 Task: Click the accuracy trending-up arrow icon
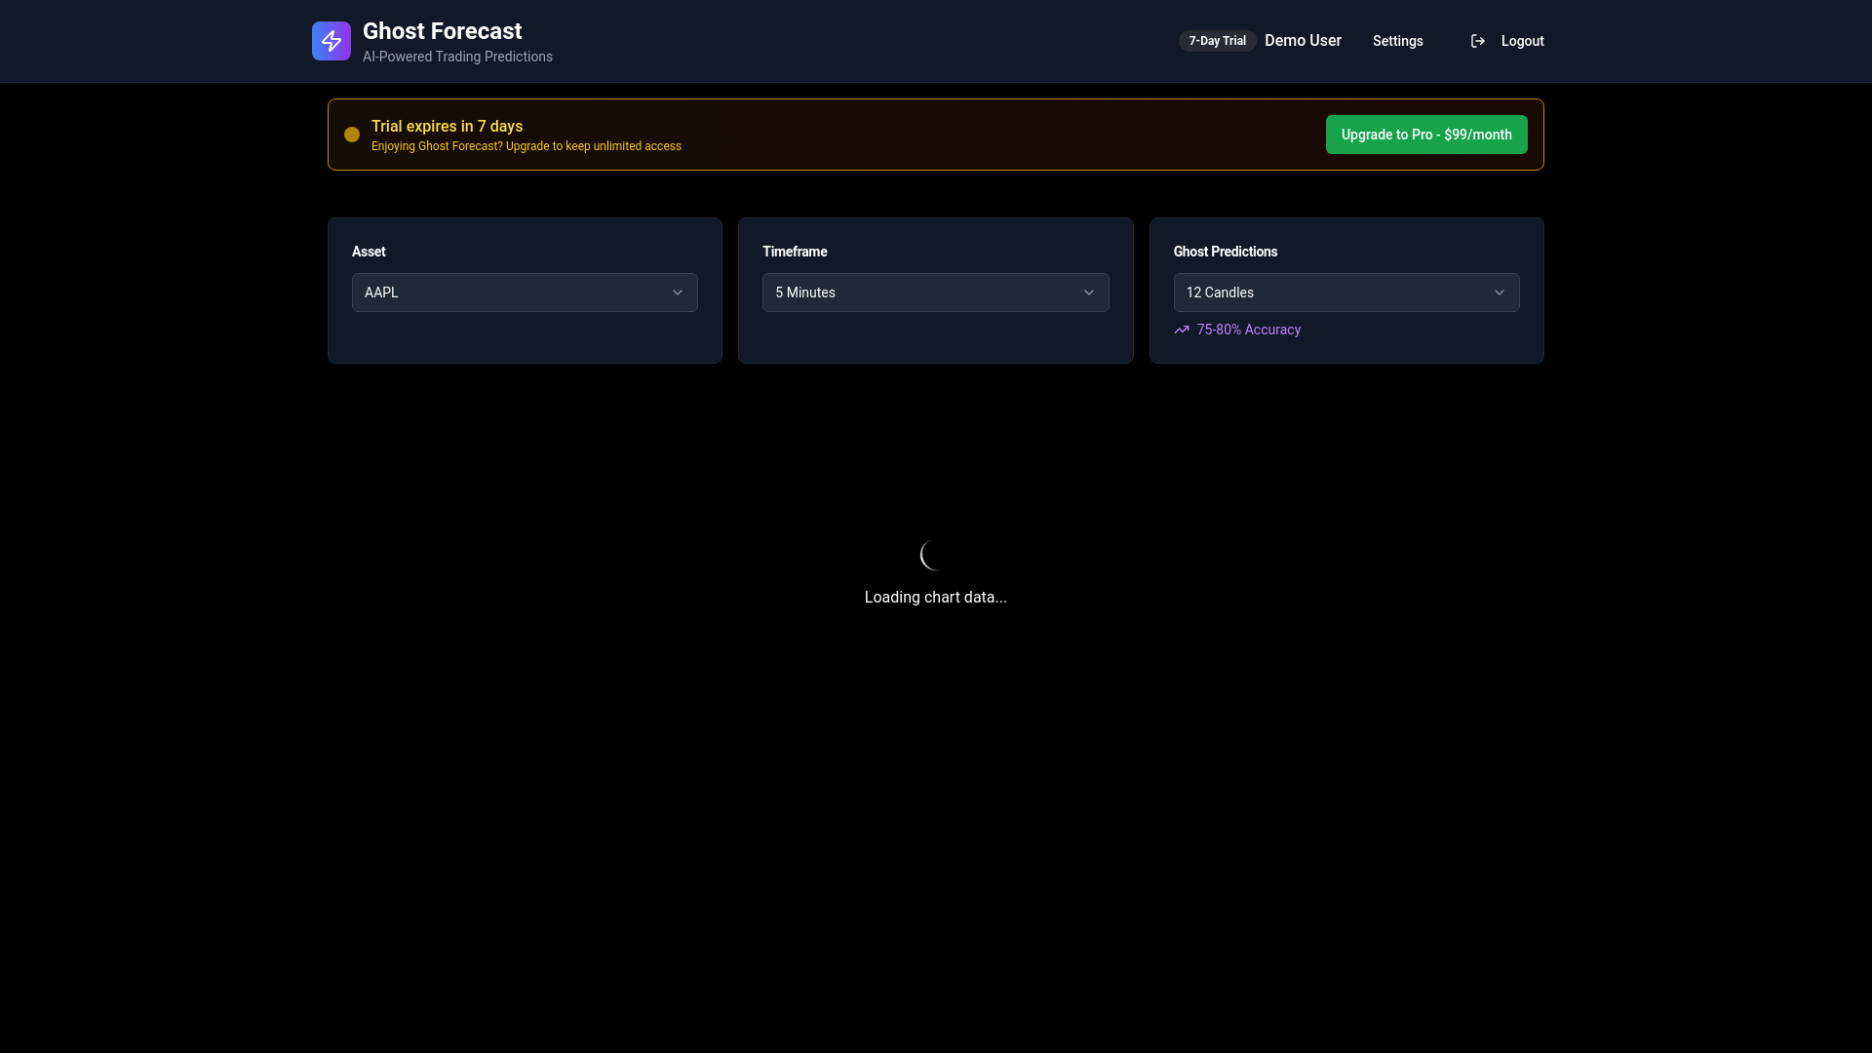tap(1182, 330)
